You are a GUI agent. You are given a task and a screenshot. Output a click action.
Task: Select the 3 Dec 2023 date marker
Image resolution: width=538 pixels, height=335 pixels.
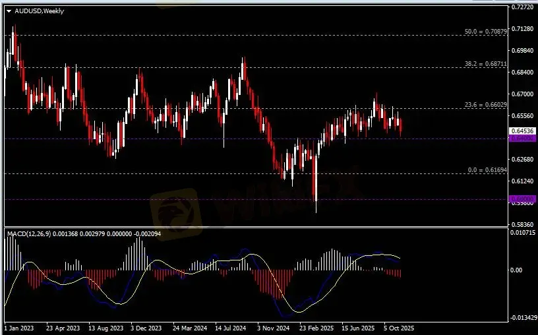146,328
